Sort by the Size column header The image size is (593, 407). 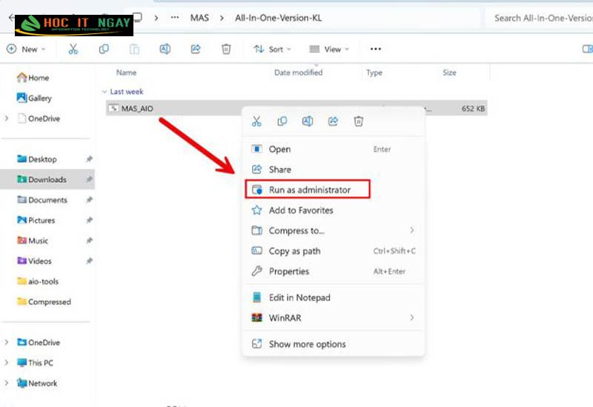point(449,73)
